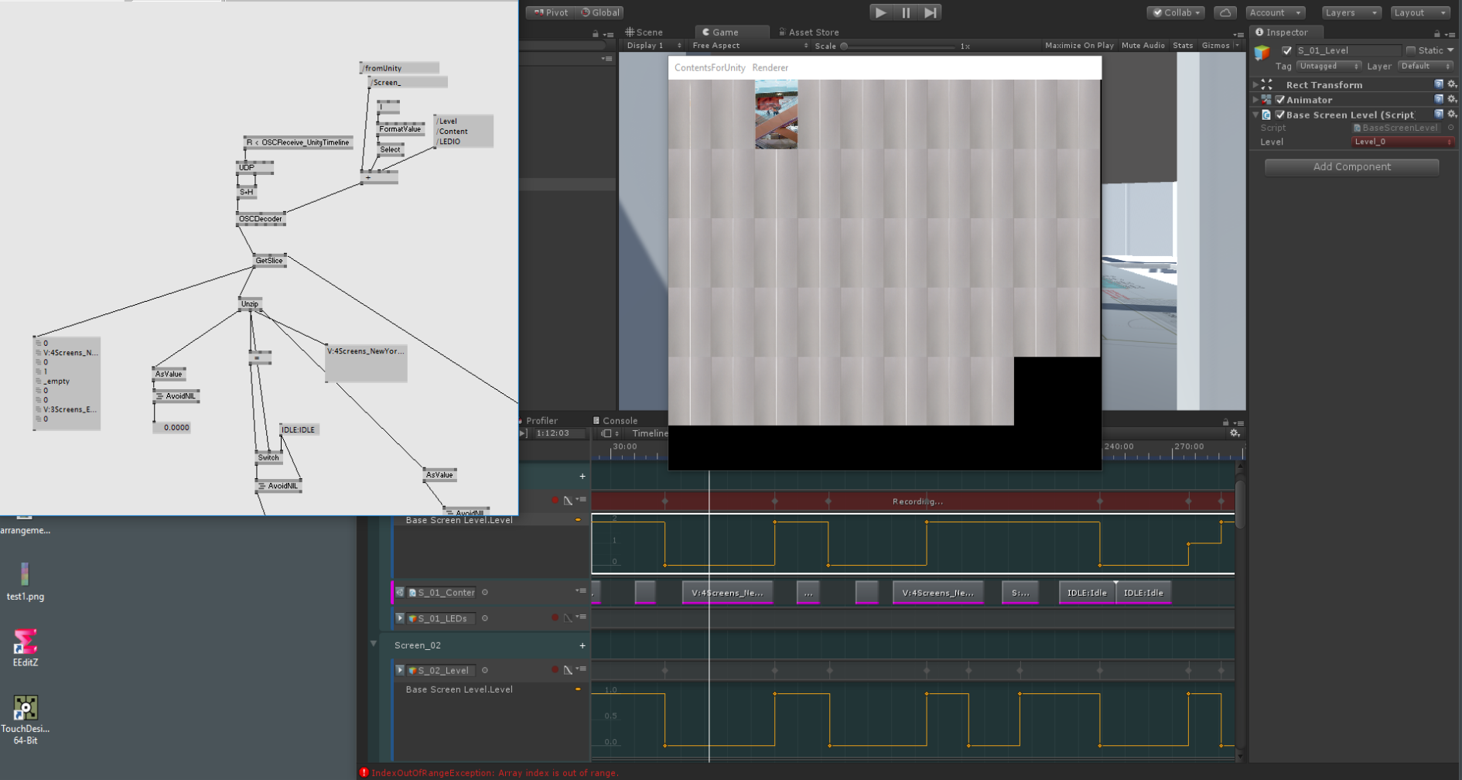1462x780 pixels.
Task: Open the Level_0 dropdown in Inspector
Action: pos(1402,142)
